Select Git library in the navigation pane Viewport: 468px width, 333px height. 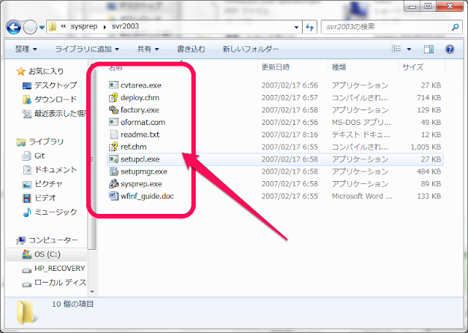(x=39, y=156)
